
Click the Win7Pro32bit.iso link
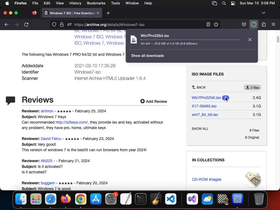click(206, 98)
